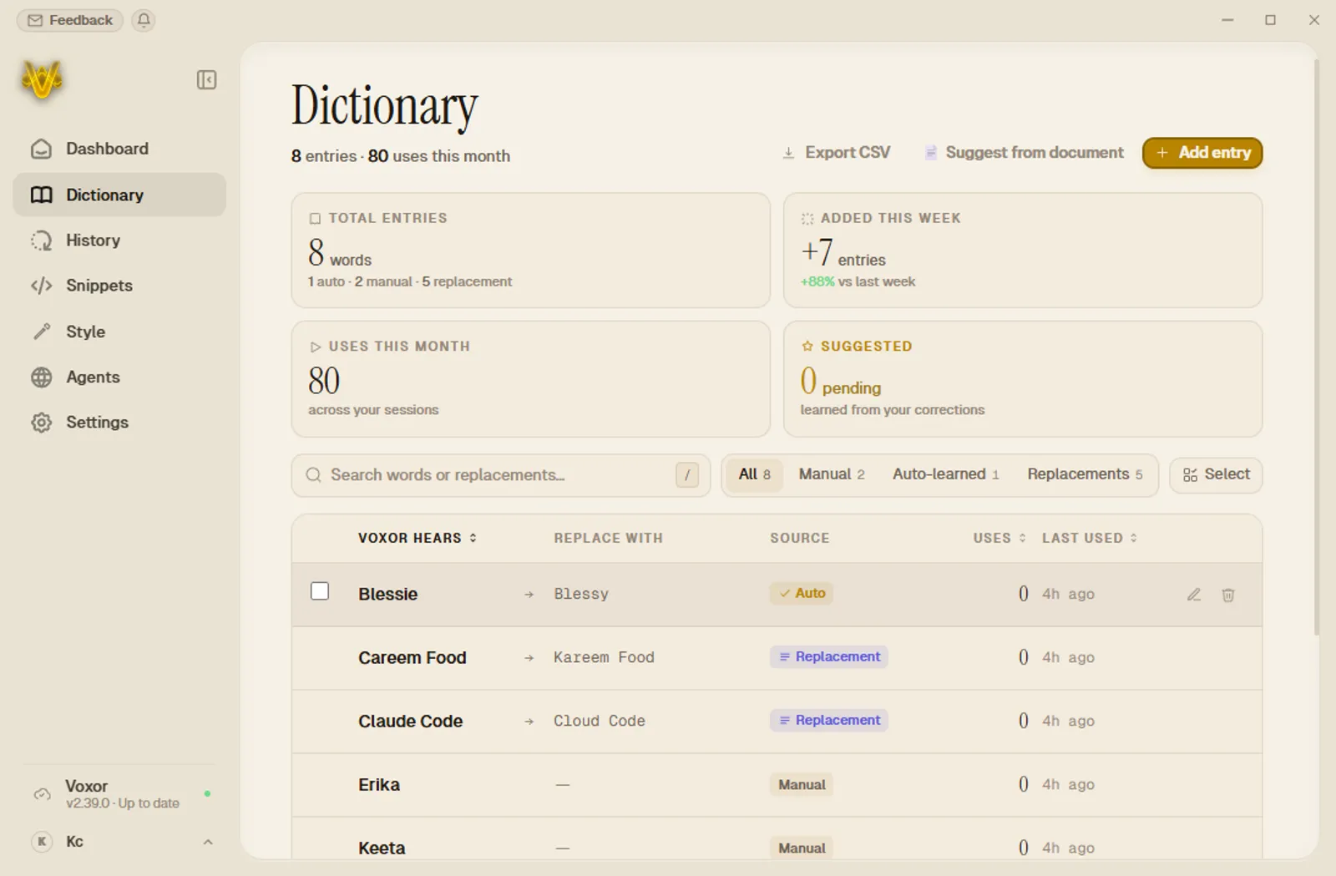1336x876 pixels.
Task: Click the Dictionary page heading
Action: (x=384, y=106)
